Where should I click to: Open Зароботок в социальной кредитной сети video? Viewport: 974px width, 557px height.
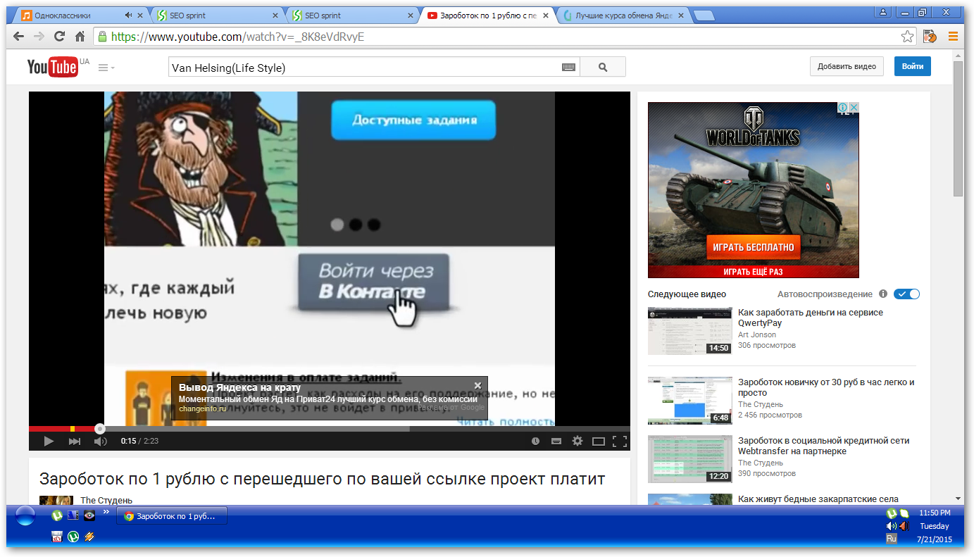pyautogui.click(x=823, y=446)
